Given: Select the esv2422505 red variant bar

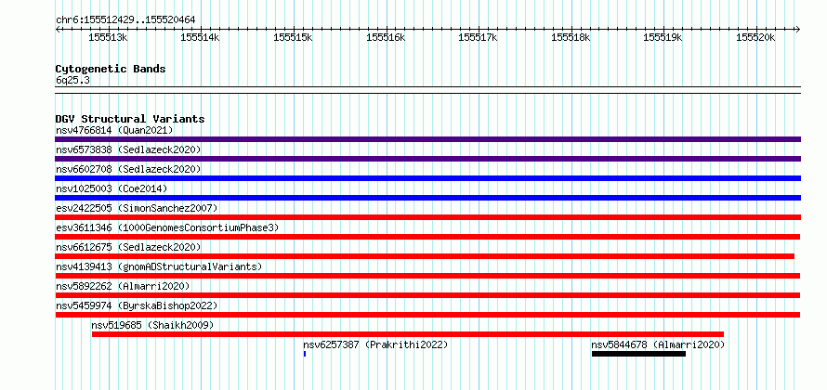Looking at the screenshot, I should [x=427, y=217].
